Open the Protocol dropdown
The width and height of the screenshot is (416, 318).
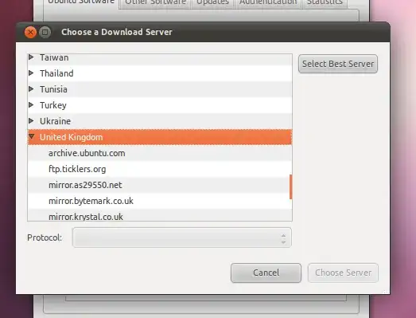coord(182,238)
